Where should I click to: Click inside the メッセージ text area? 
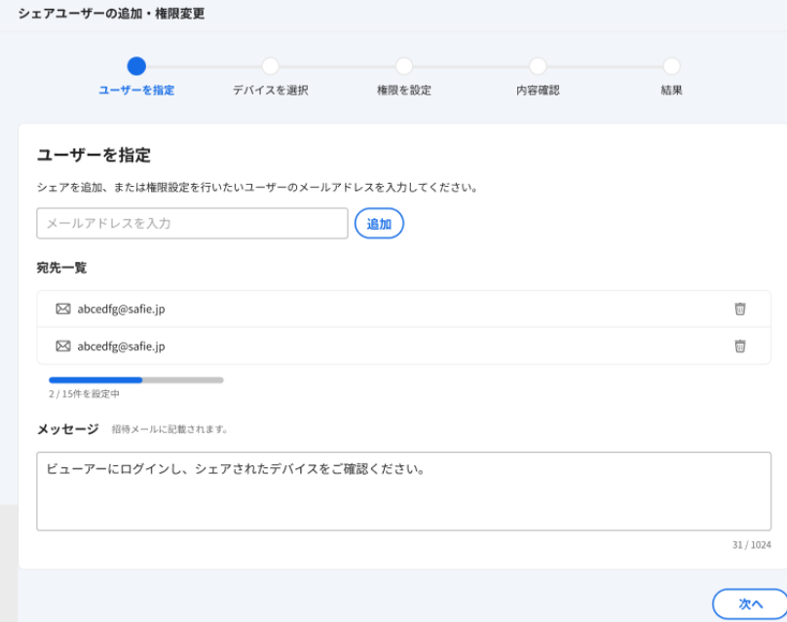coord(403,492)
